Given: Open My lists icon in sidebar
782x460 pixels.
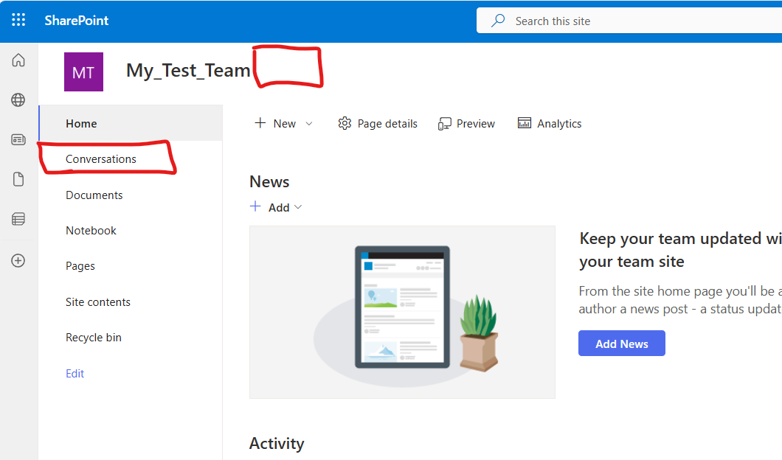Looking at the screenshot, I should pyautogui.click(x=18, y=219).
